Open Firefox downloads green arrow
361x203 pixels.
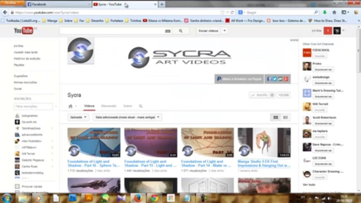[325, 12]
